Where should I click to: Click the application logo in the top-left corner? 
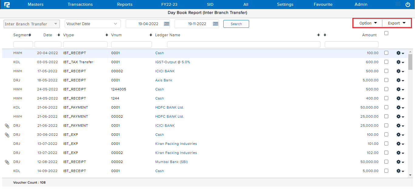click(x=7, y=4)
